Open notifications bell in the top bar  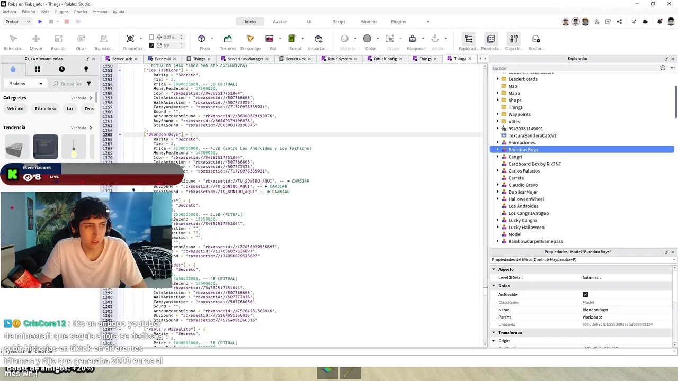click(659, 22)
